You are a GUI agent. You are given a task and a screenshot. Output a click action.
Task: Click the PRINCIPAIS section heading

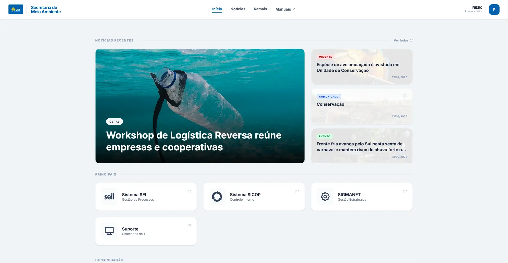(106, 174)
